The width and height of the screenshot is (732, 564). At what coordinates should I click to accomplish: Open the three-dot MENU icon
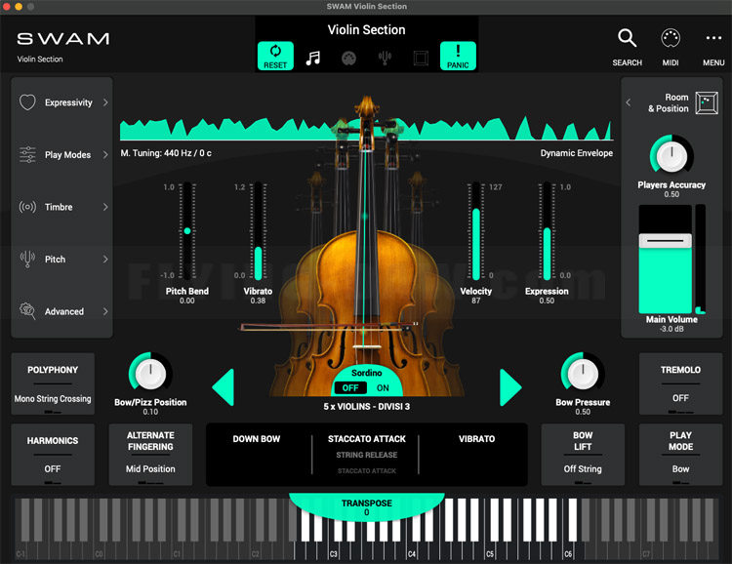(x=713, y=38)
